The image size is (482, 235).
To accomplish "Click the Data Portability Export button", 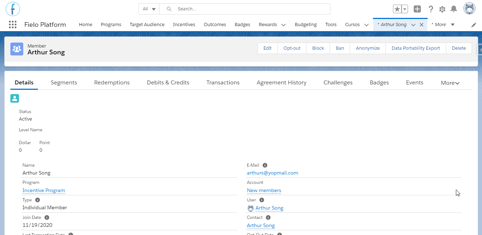I will click(x=415, y=48).
